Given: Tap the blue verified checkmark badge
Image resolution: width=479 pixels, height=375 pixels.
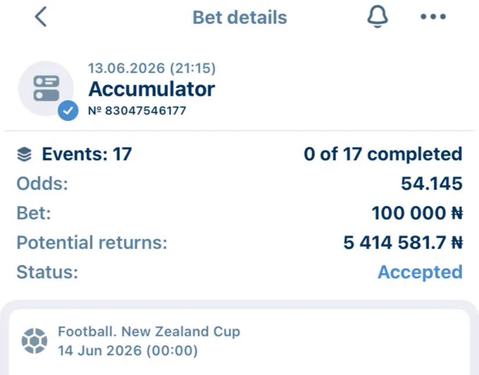Looking at the screenshot, I should click(x=68, y=110).
